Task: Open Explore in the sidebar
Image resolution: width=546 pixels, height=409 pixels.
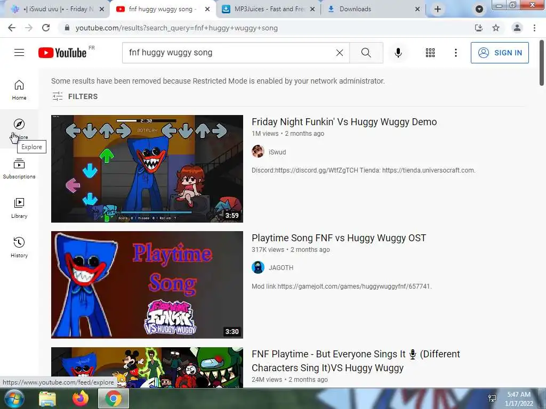Action: pos(19,129)
